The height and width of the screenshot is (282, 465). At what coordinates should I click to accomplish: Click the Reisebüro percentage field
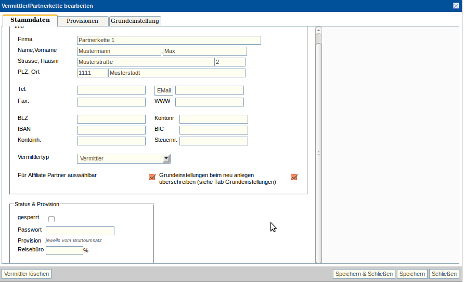(x=64, y=251)
